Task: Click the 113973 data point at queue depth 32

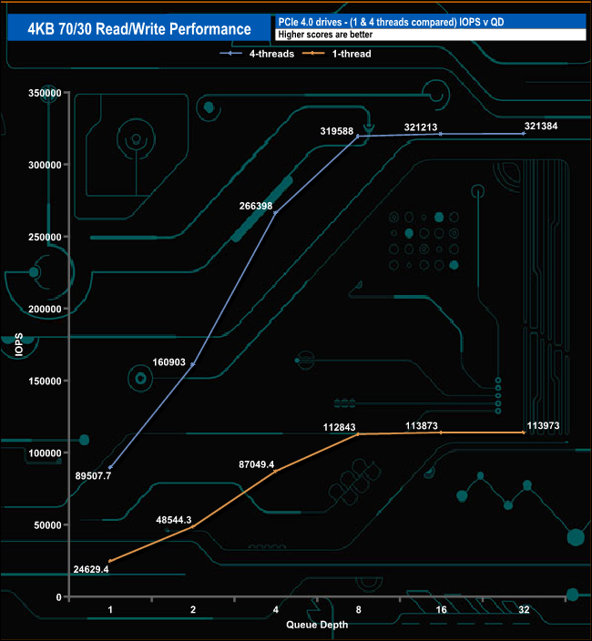Action: [x=524, y=432]
